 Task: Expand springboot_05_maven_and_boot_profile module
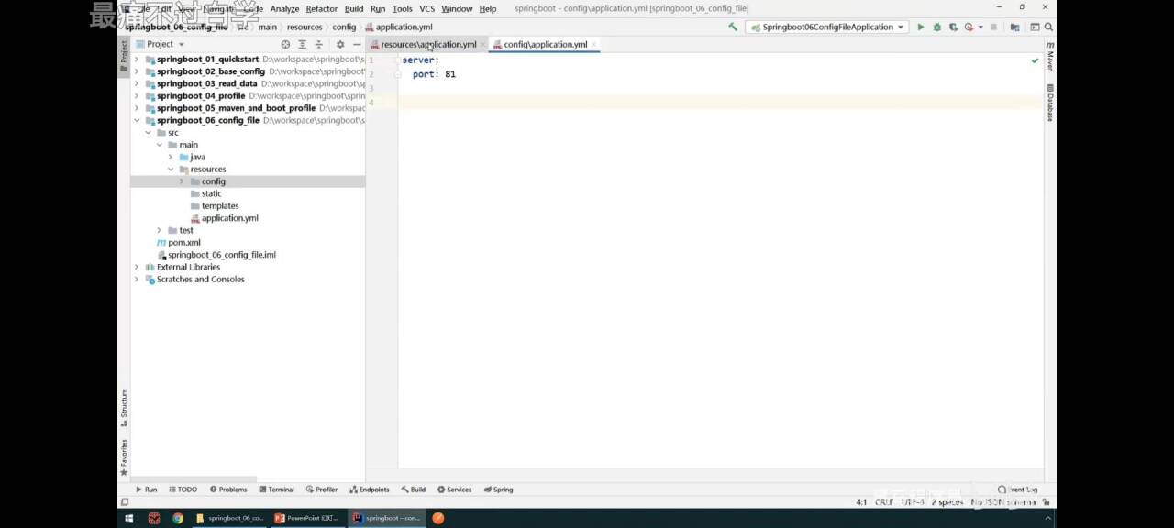click(137, 108)
